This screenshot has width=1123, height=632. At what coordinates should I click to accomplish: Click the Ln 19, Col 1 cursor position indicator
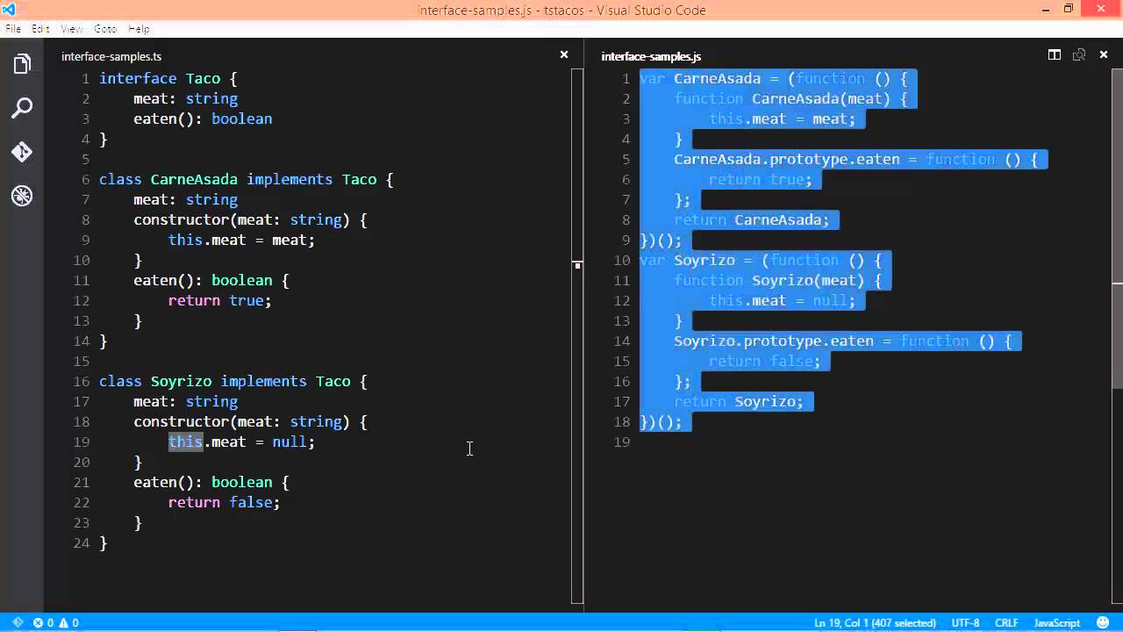[x=875, y=622]
